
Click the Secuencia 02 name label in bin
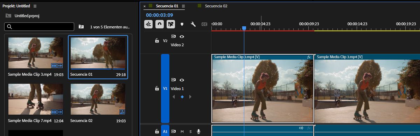click(x=81, y=121)
